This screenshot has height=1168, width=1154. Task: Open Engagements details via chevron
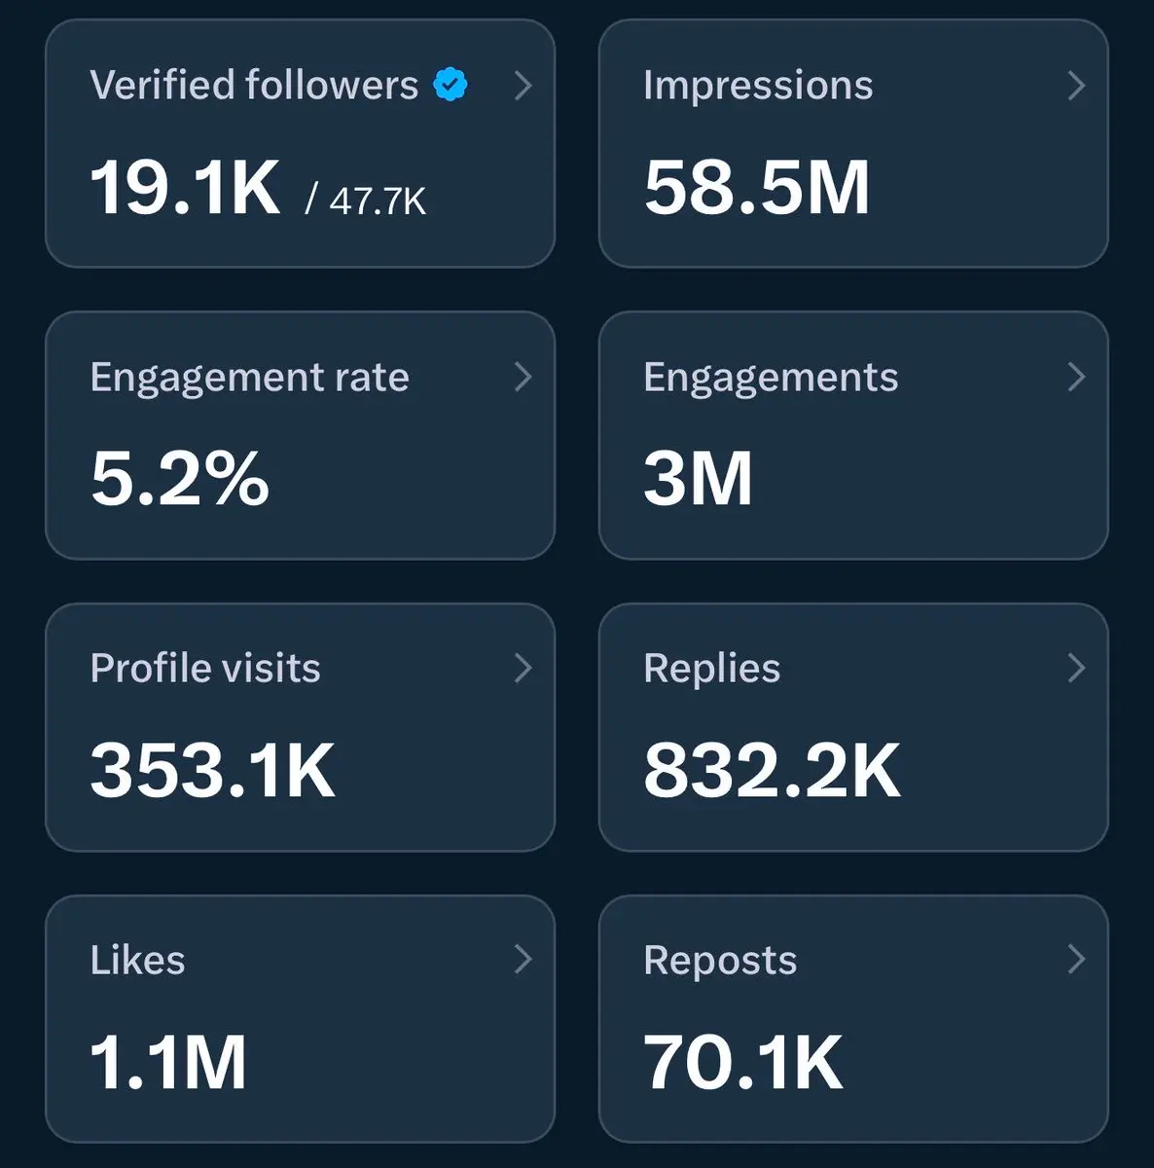pos(1076,377)
